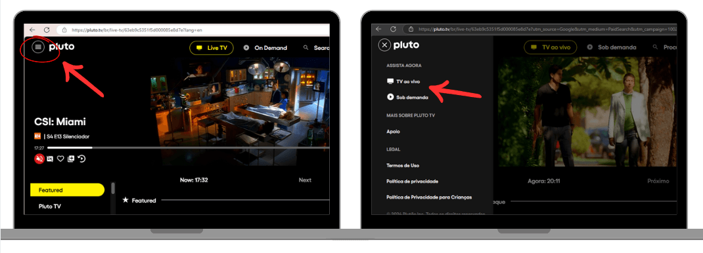Select the Sob demanda top tab in right window

612,47
